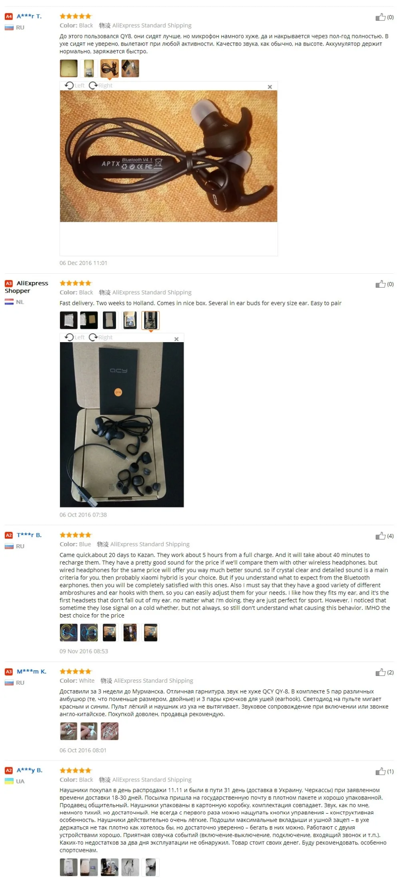Like T***r B.'s review with thumbs-up
The image size is (400, 882).
click(380, 536)
